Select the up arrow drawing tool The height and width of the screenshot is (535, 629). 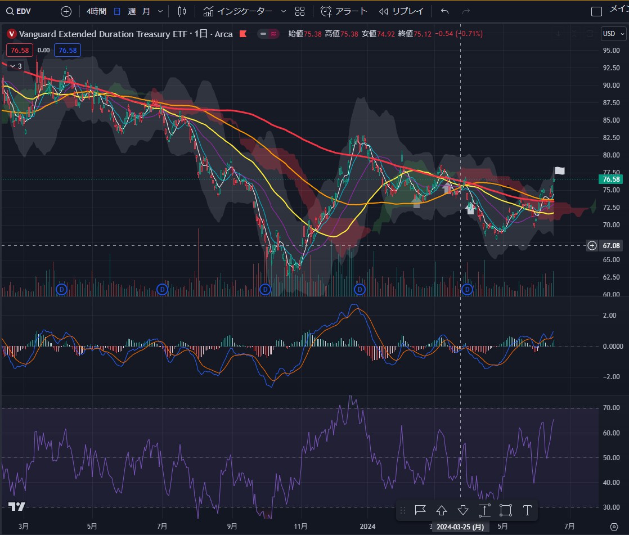(x=442, y=510)
